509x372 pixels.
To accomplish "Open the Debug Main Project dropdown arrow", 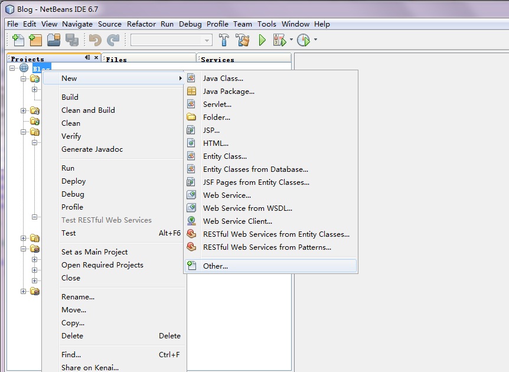I will 291,40.
